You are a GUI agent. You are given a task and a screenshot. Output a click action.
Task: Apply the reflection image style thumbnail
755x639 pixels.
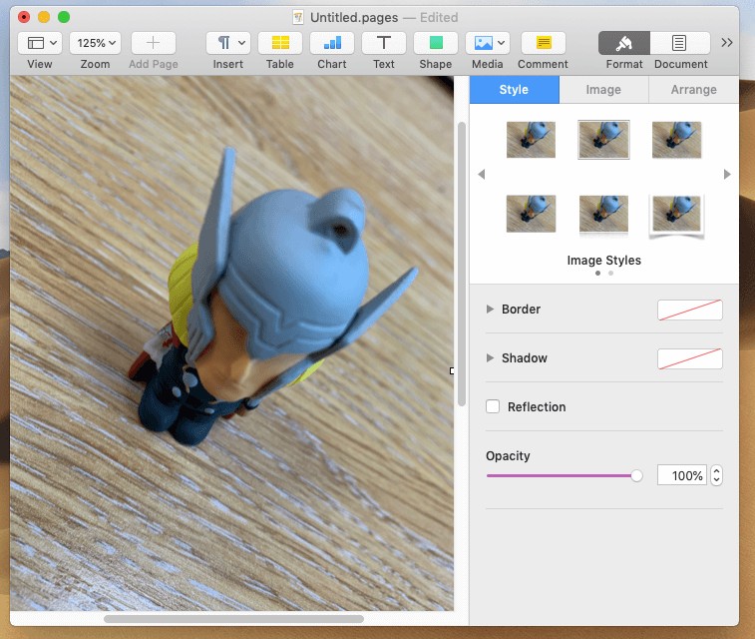click(603, 216)
